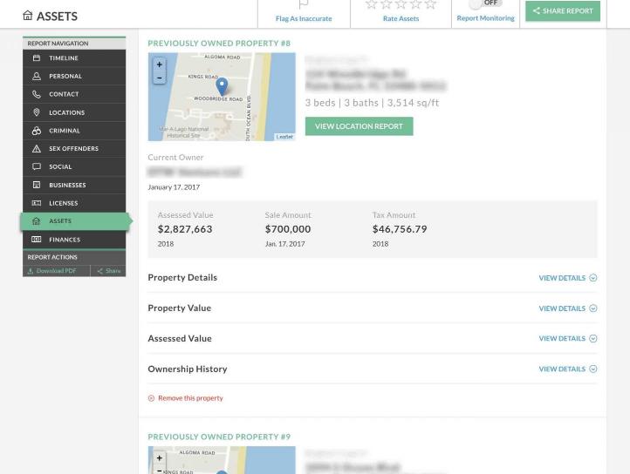Click the Criminal handcuffs icon
The width and height of the screenshot is (630, 474).
(37, 131)
